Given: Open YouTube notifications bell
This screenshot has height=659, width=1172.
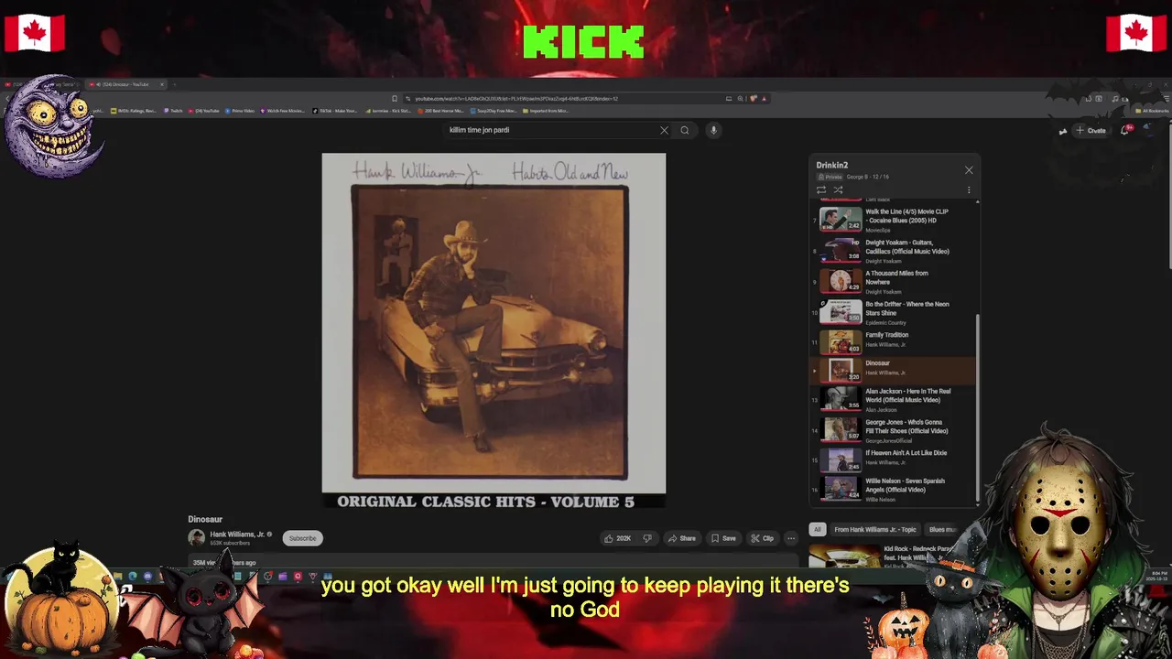Looking at the screenshot, I should point(1126,130).
